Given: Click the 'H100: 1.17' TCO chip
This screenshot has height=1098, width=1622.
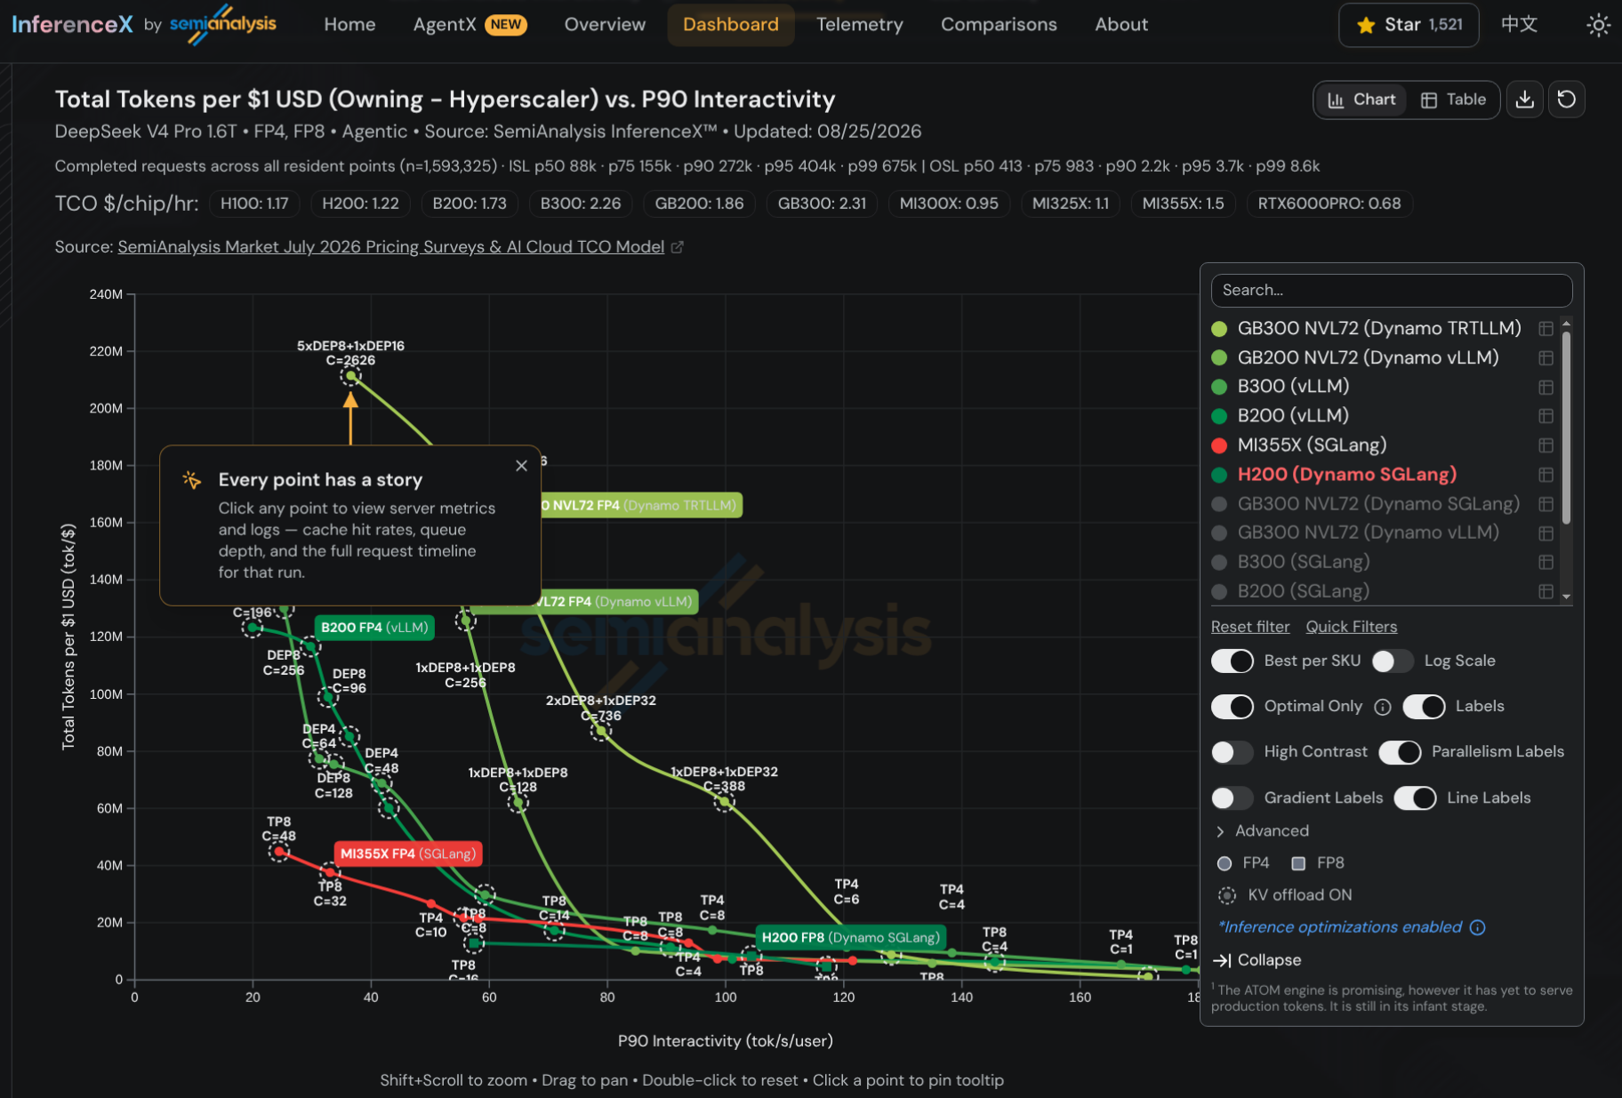Looking at the screenshot, I should [x=254, y=204].
